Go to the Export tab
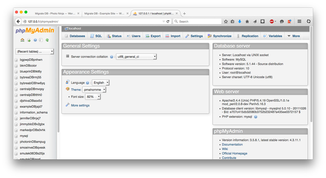 (153, 36)
